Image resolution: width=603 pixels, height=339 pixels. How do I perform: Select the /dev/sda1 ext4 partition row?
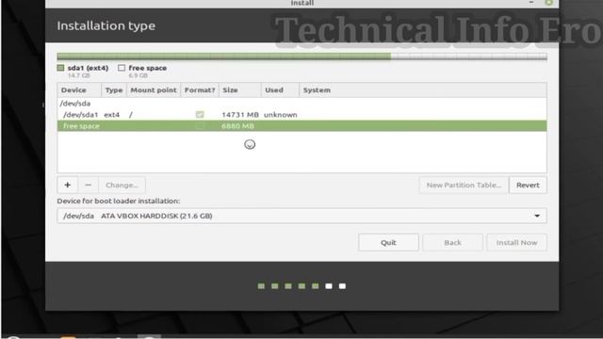[301, 115]
